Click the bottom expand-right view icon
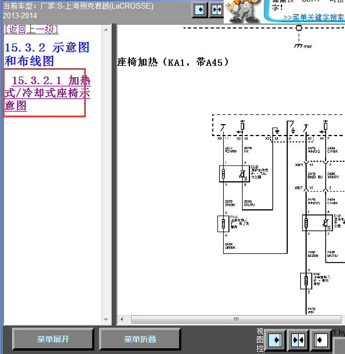This screenshot has height=354, width=345. (275, 340)
